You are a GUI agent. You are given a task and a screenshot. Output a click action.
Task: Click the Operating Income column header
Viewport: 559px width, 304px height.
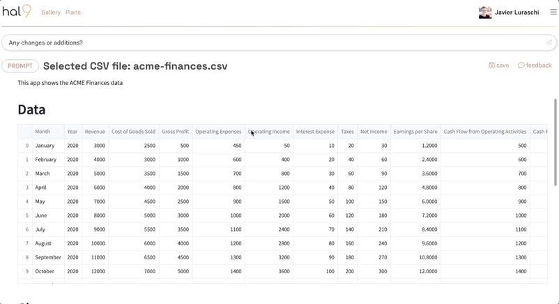click(269, 132)
